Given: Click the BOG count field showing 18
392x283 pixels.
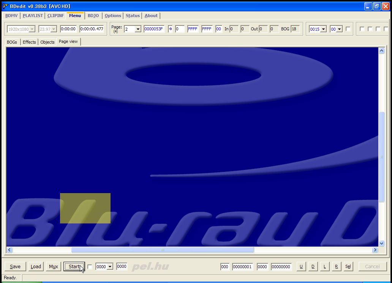Looking at the screenshot, I should click(x=295, y=29).
